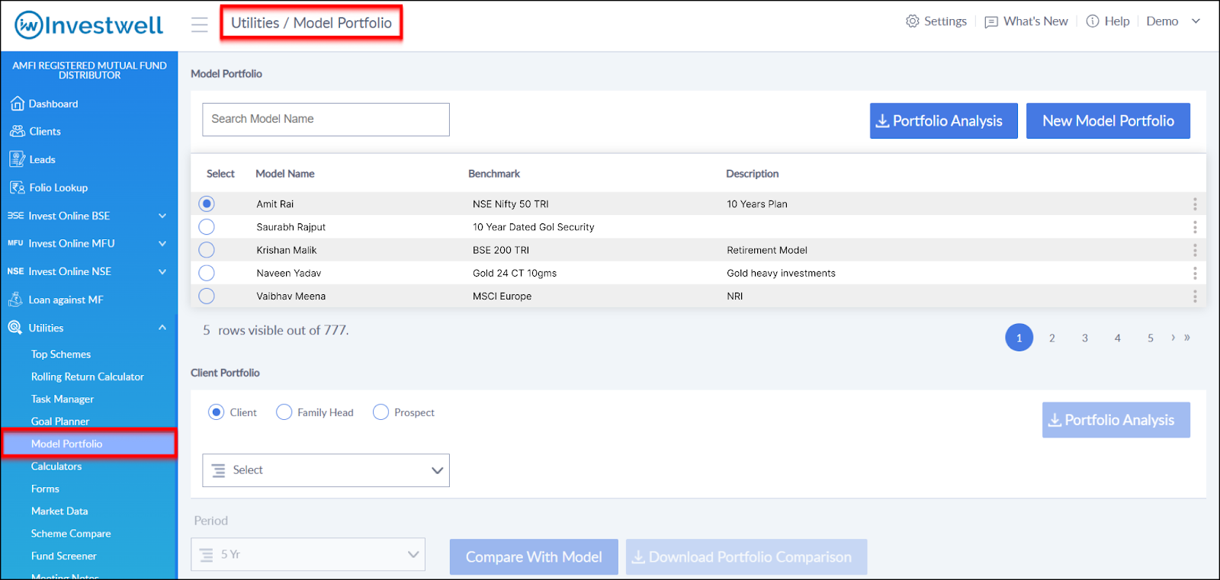Click the Folio Lookup icon

(x=17, y=187)
